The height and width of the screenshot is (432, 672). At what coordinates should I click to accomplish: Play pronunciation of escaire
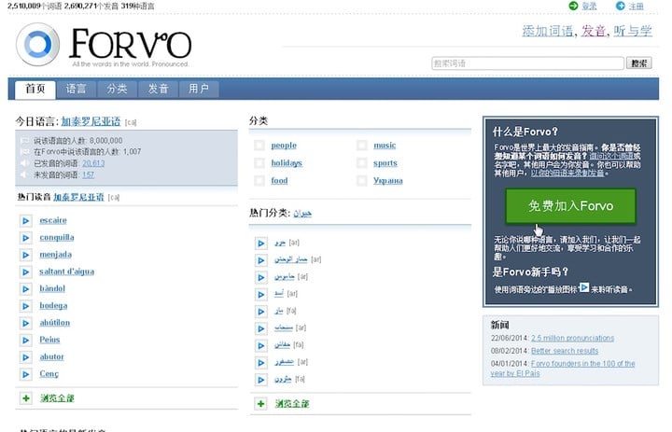[x=26, y=221]
